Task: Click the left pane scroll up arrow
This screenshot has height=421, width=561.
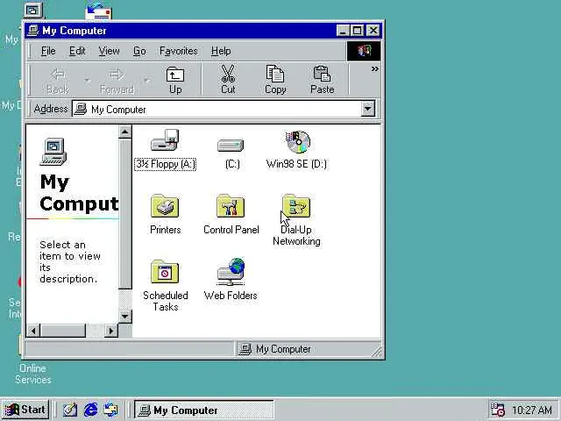Action: pyautogui.click(x=124, y=132)
